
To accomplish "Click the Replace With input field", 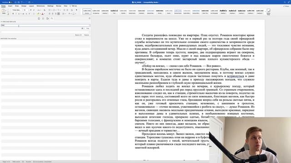I will point(45,32).
